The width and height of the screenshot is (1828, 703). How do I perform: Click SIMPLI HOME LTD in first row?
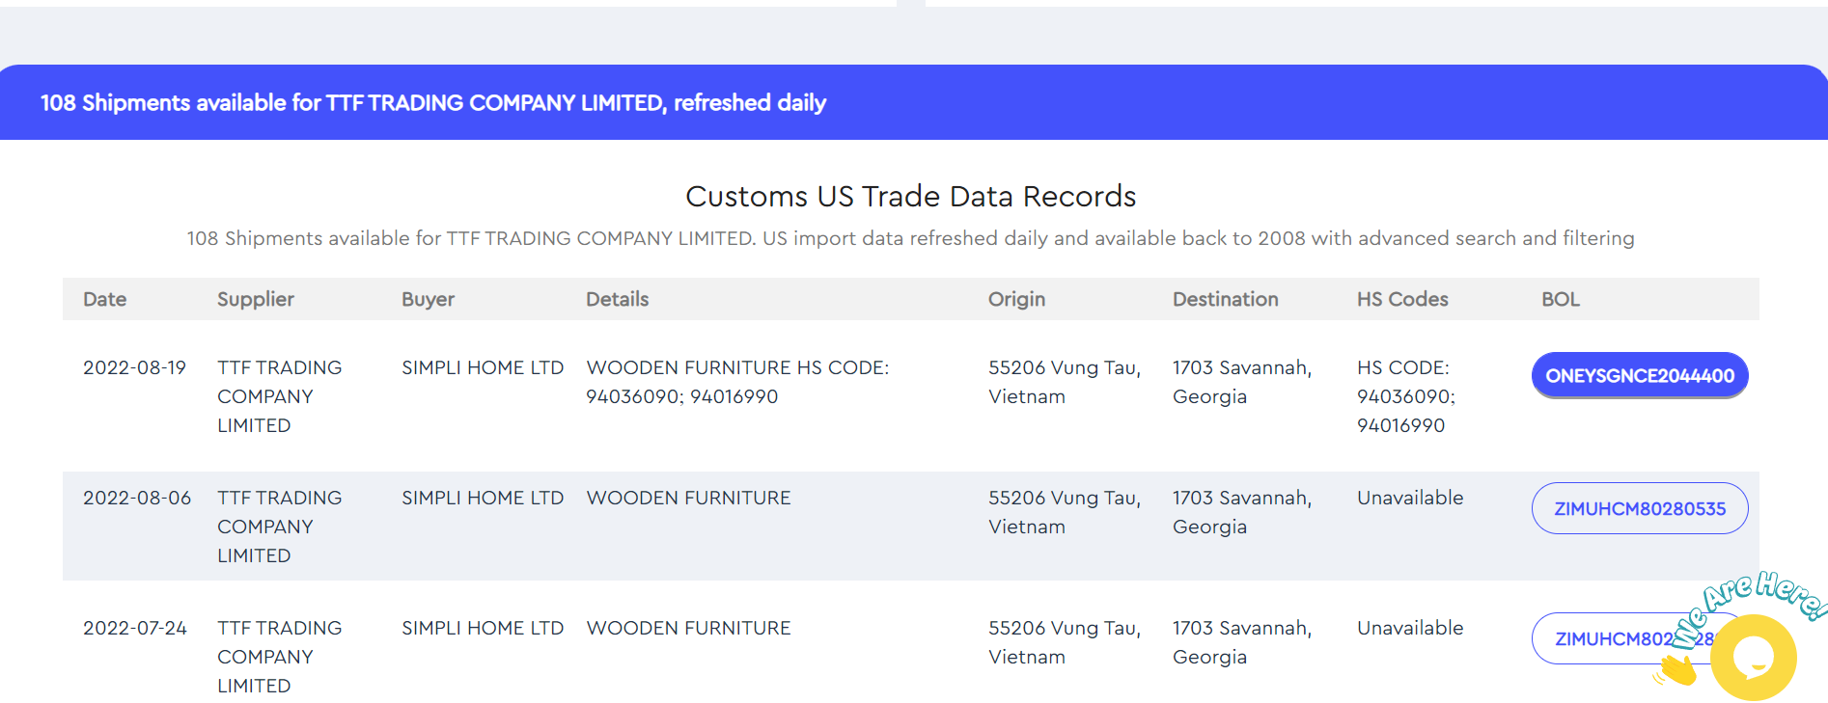pos(482,367)
